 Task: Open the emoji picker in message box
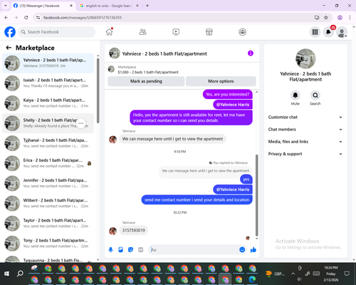coord(242,249)
